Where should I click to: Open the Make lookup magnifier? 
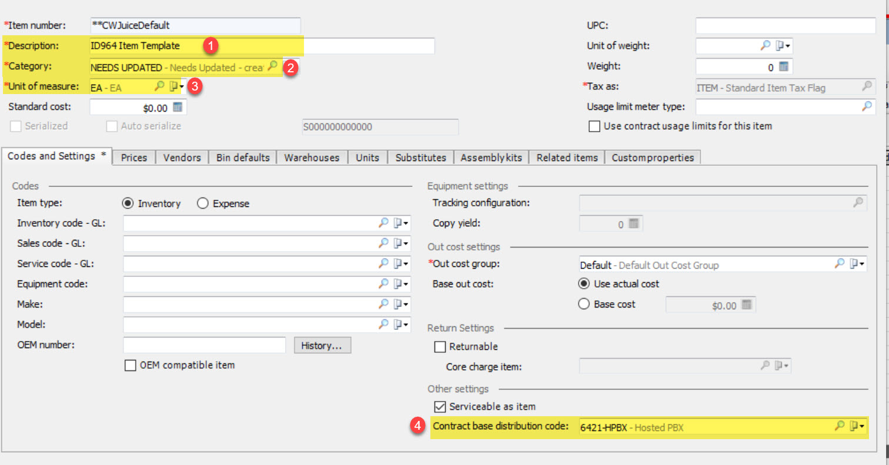click(x=383, y=304)
